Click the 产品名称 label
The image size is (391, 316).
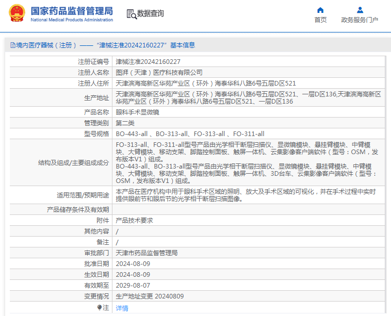[96, 112]
